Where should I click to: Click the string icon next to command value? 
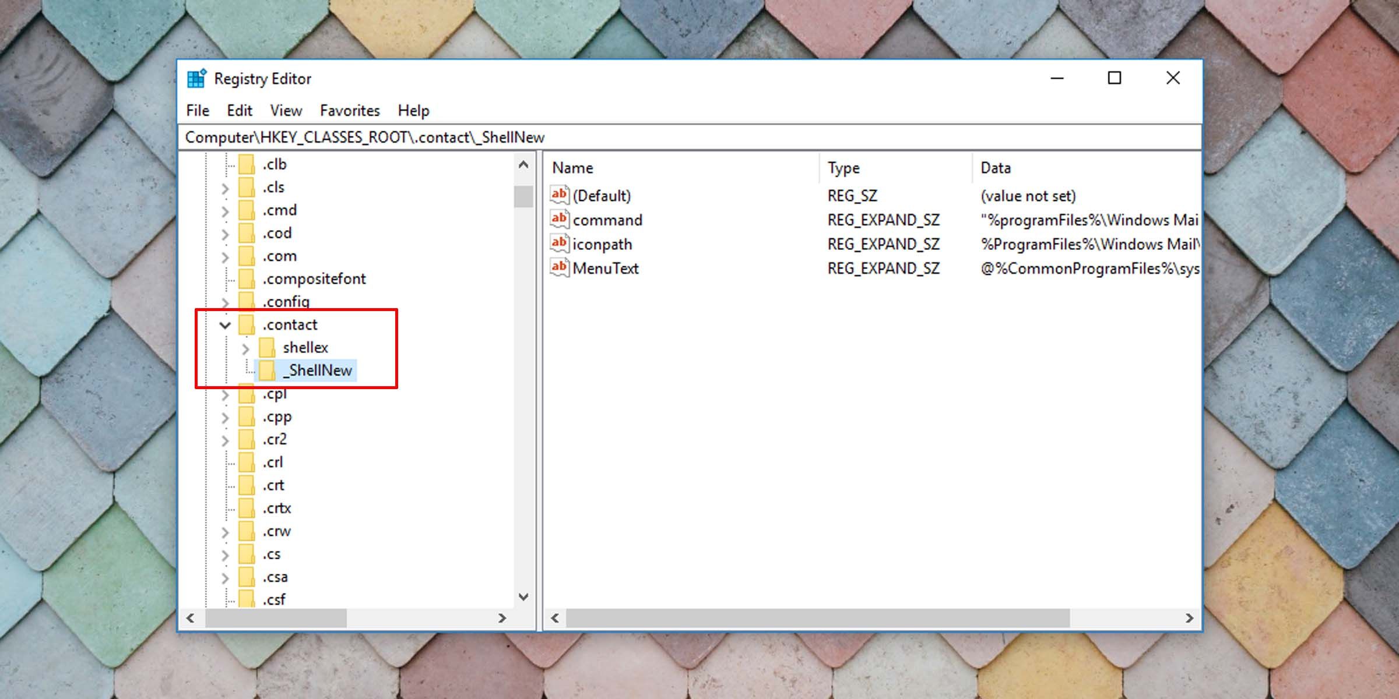pos(559,219)
